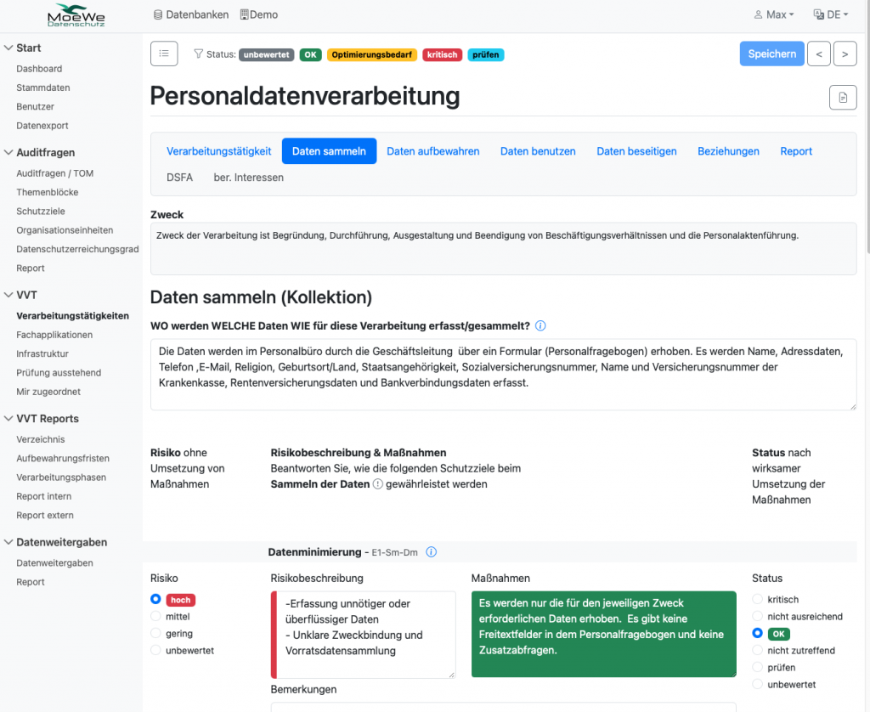This screenshot has width=870, height=712.
Task: Set status to kritisch radio option
Action: (x=757, y=599)
